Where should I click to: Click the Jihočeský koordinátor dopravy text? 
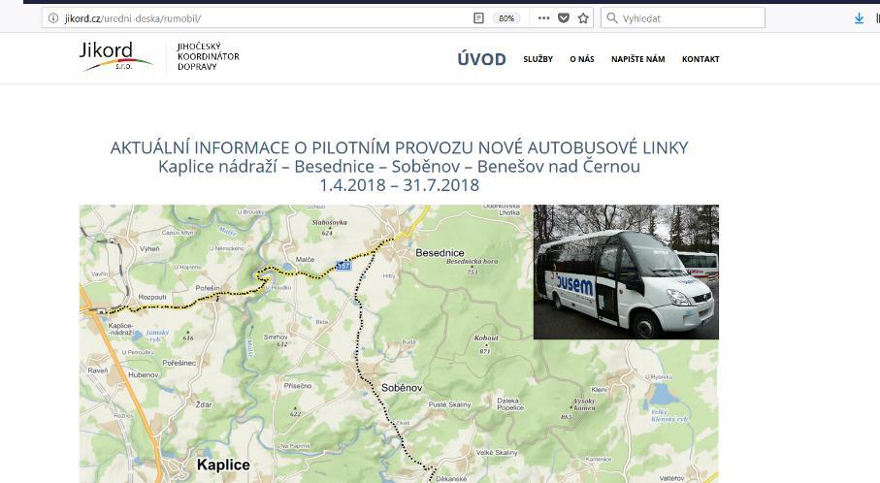click(209, 56)
